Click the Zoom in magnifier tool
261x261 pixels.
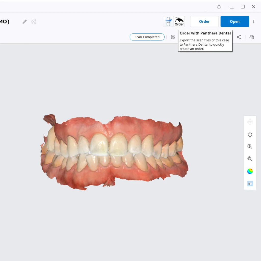click(250, 147)
